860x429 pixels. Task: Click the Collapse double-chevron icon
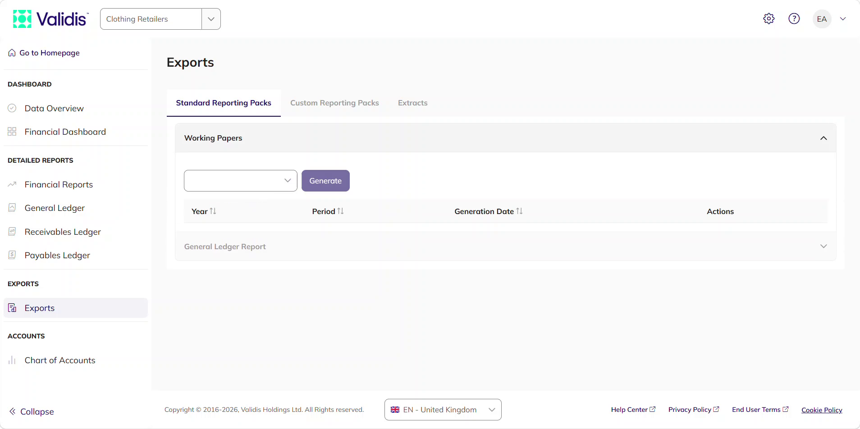pyautogui.click(x=13, y=411)
